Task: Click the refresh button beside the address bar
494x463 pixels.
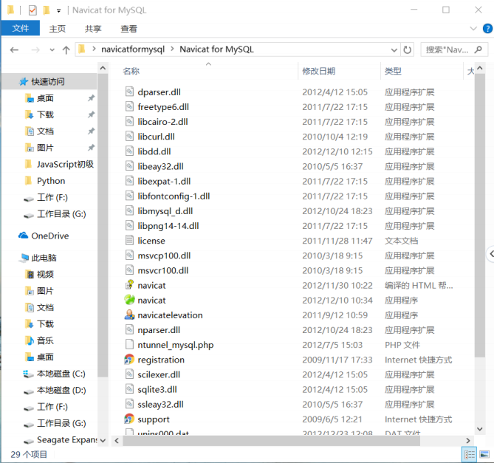Action: coord(408,49)
